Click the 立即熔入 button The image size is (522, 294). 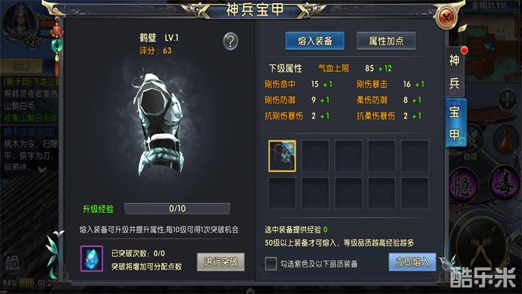click(x=412, y=262)
